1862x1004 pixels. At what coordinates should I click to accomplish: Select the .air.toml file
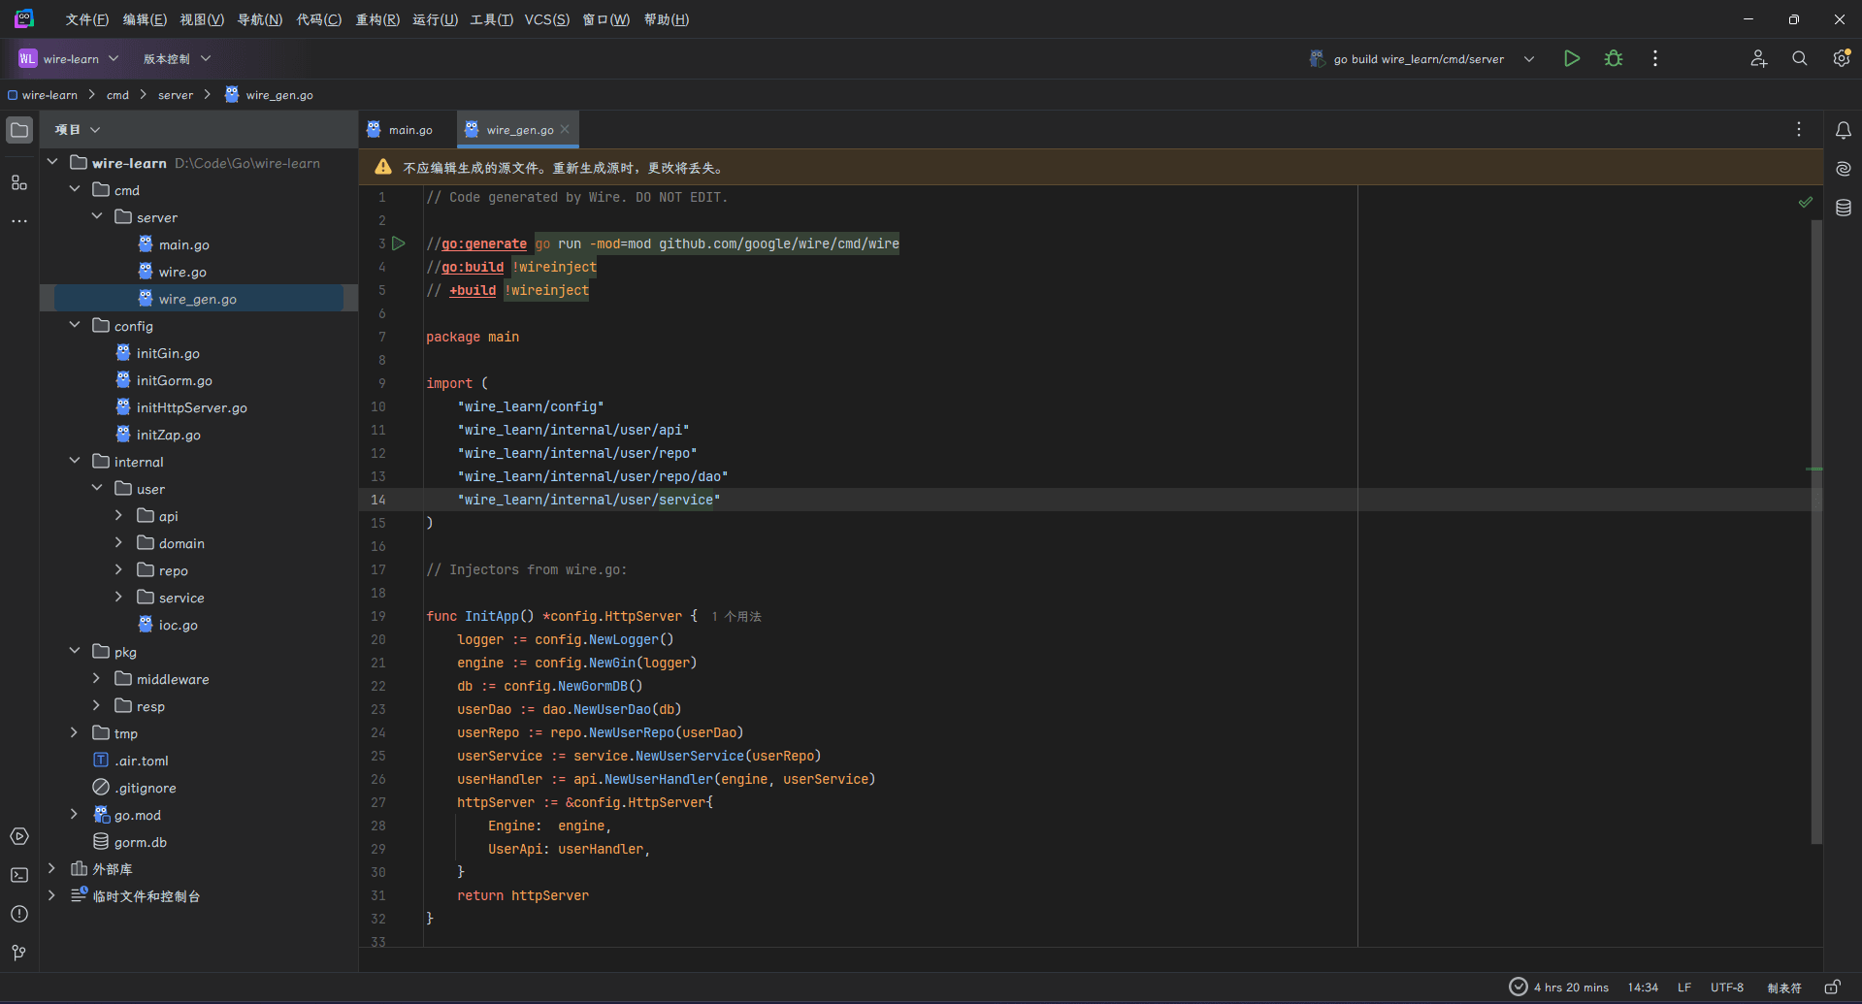pos(142,761)
